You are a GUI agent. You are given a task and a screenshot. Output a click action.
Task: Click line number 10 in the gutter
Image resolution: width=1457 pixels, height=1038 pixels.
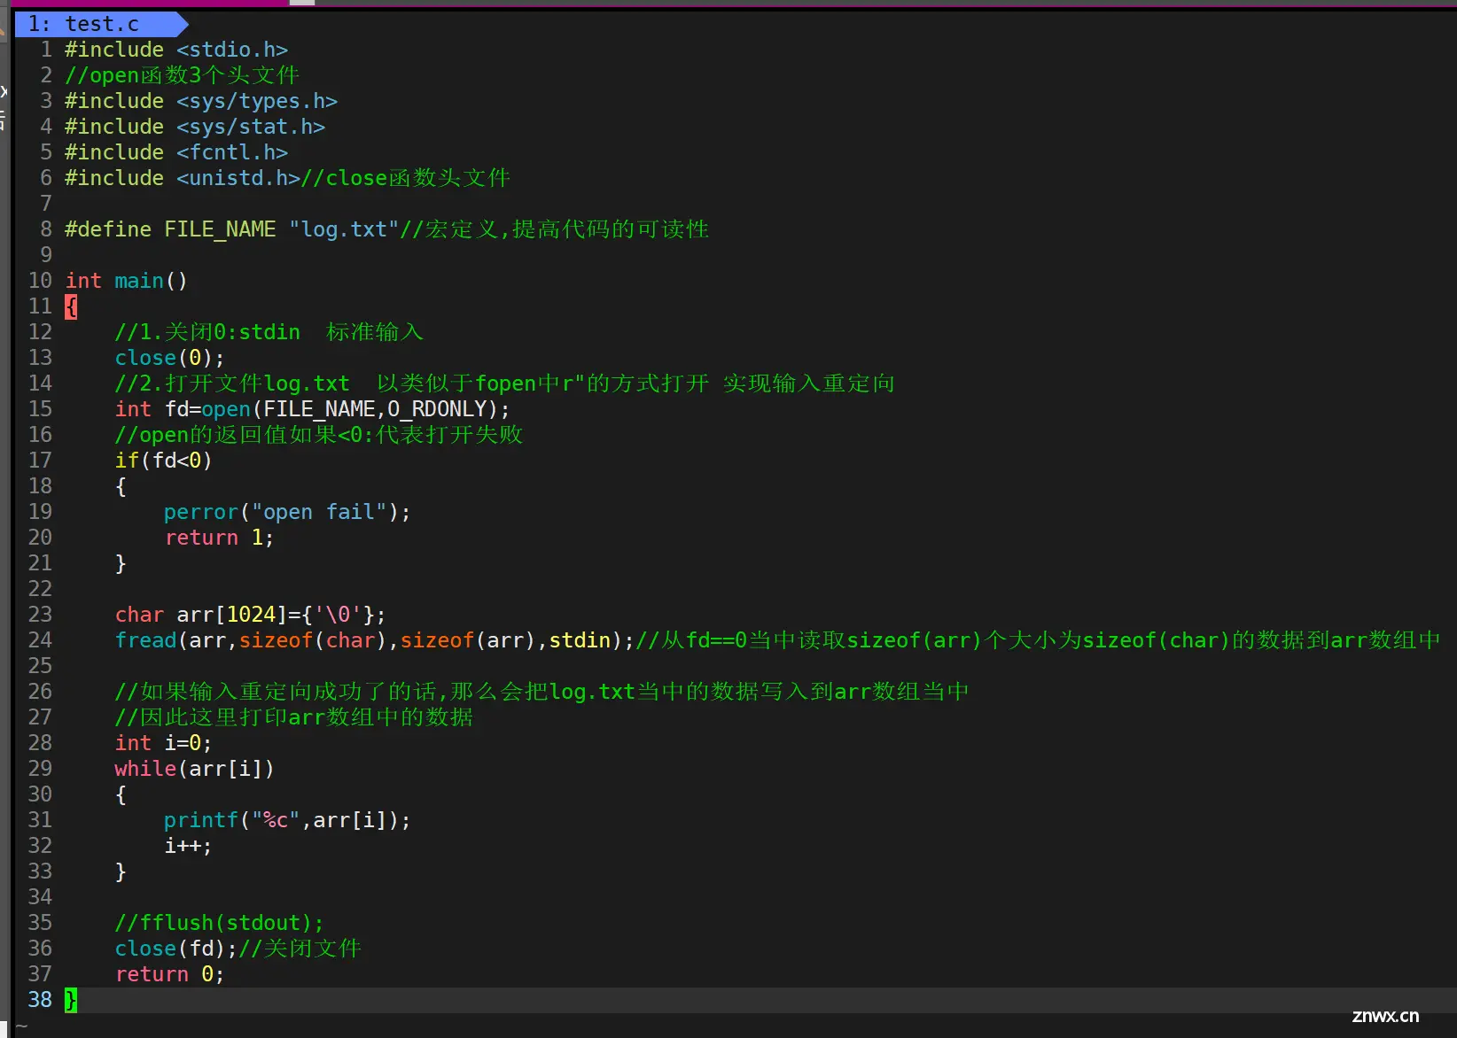(x=40, y=281)
